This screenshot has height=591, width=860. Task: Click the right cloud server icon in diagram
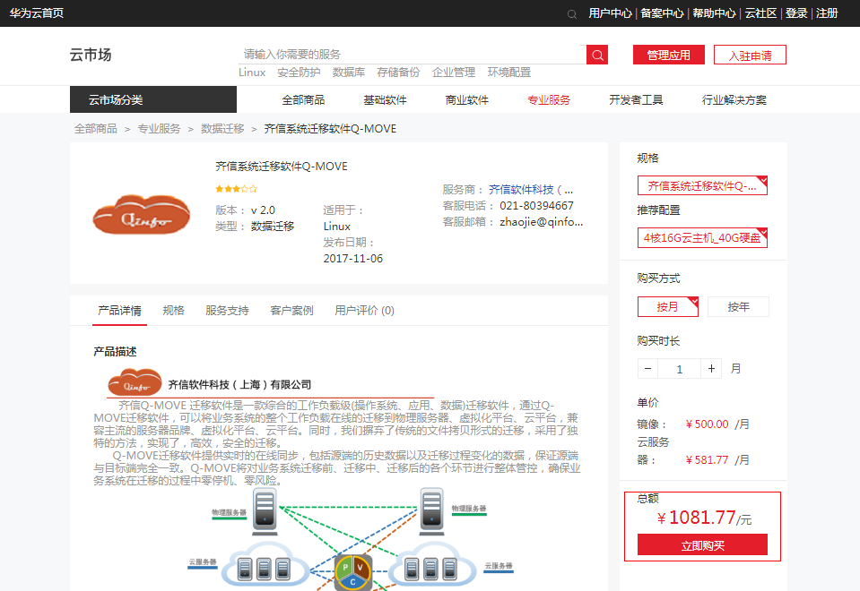[x=432, y=565]
